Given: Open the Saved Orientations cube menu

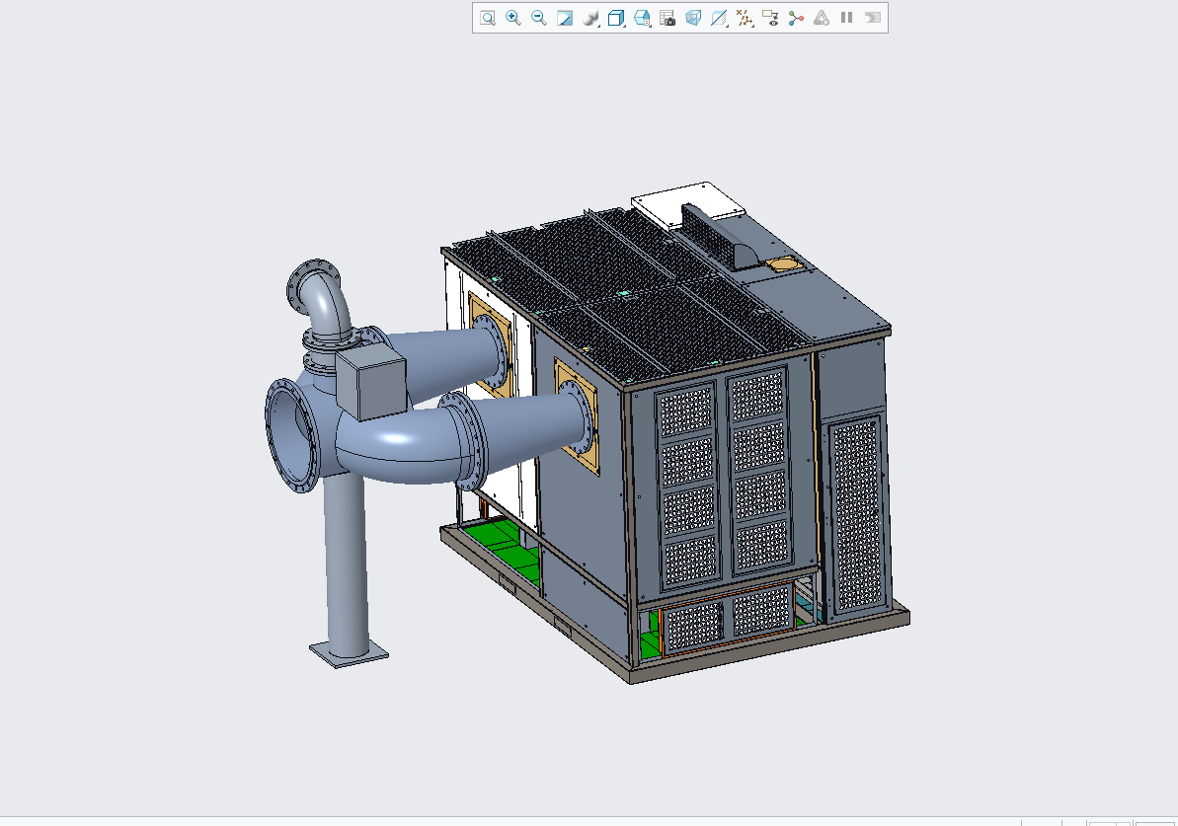Looking at the screenshot, I should (616, 18).
